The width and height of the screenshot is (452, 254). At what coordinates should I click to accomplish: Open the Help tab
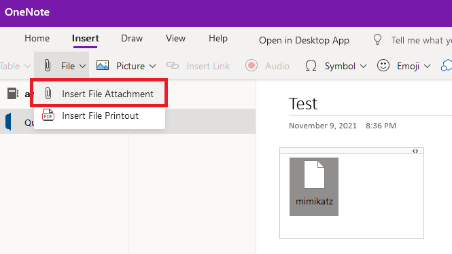[218, 38]
